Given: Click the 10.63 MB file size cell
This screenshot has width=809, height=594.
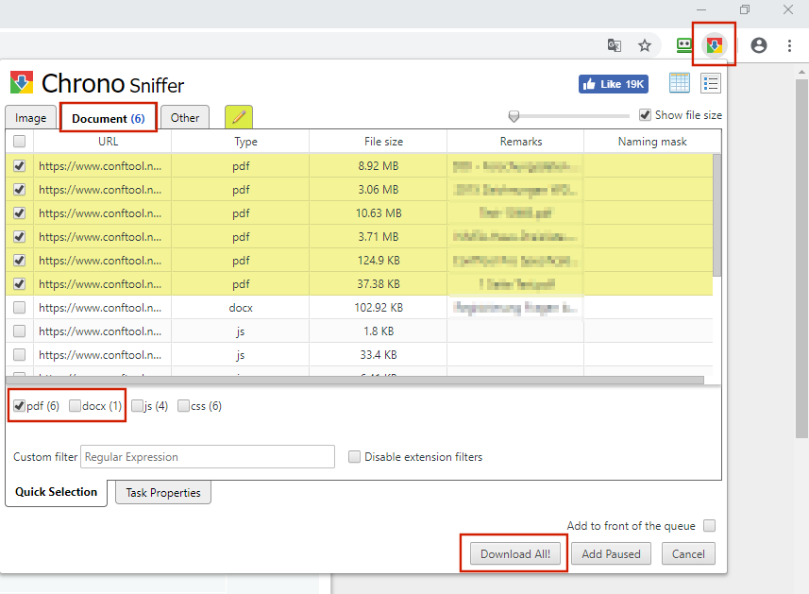Looking at the screenshot, I should (379, 213).
